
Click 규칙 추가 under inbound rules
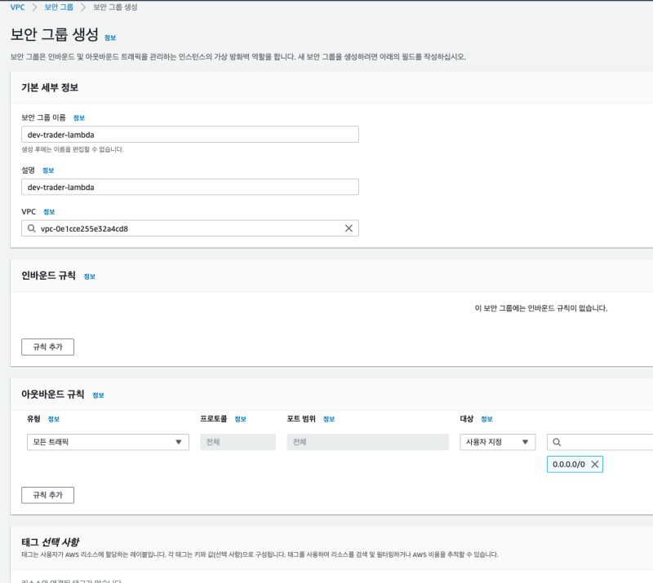(47, 347)
